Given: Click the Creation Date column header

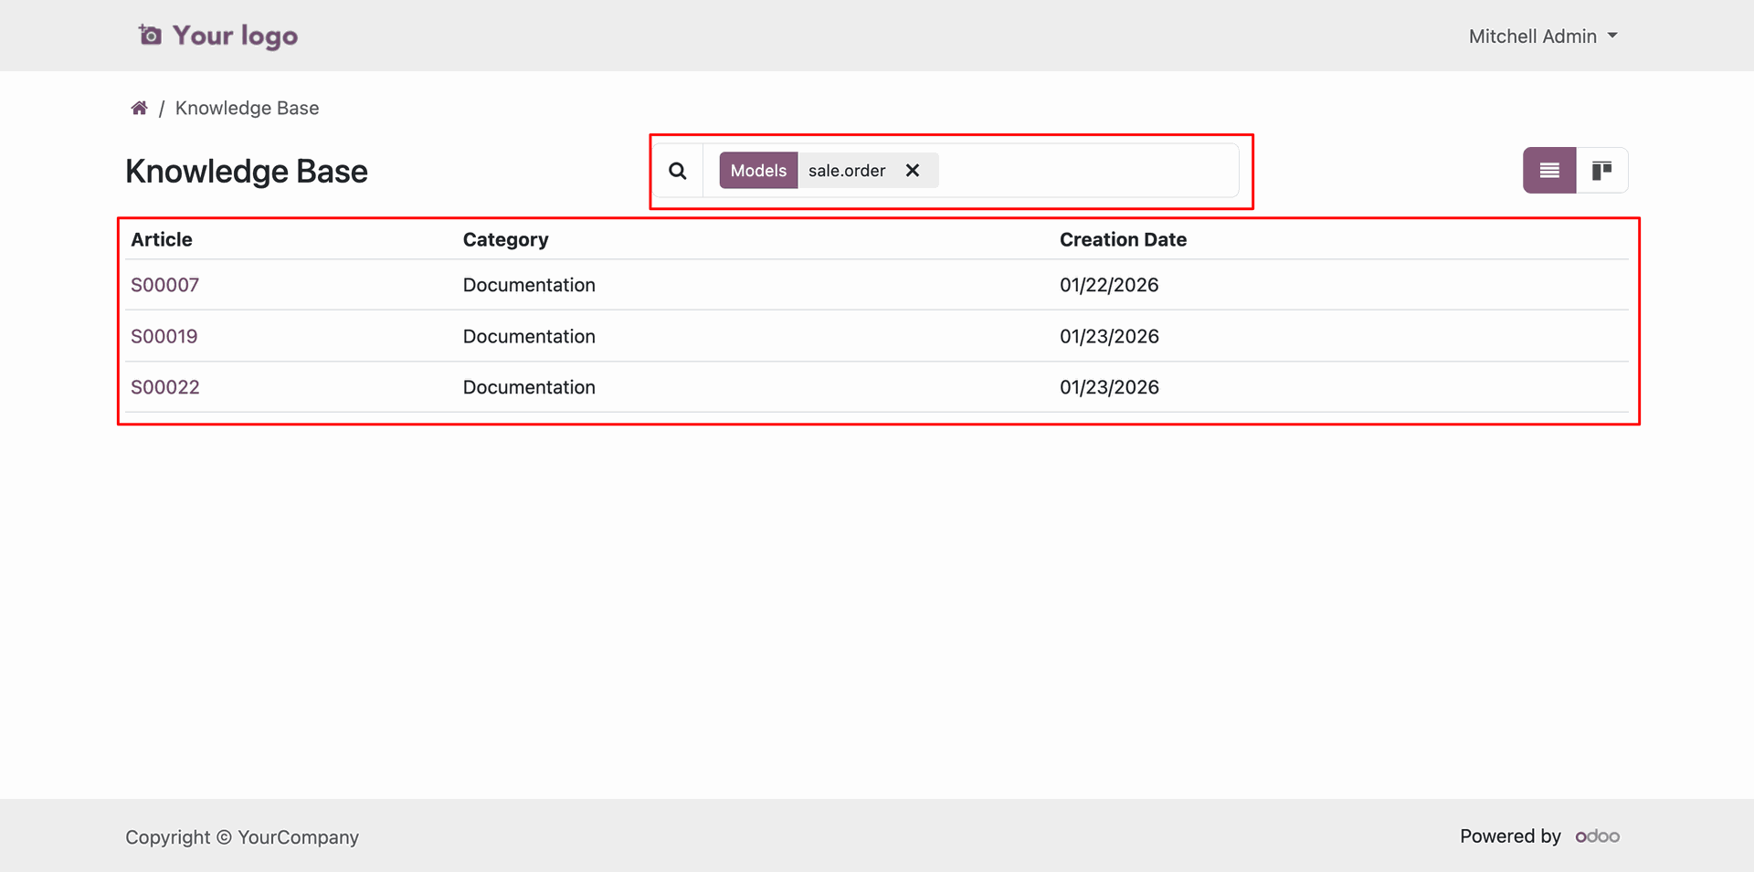Looking at the screenshot, I should tap(1123, 239).
